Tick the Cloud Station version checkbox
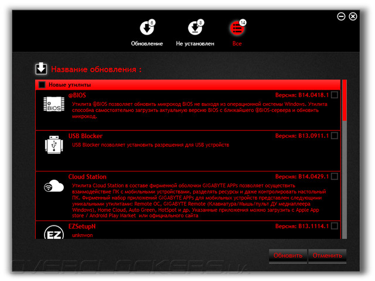Viewport: 375px width, 281px height. pyautogui.click(x=335, y=176)
